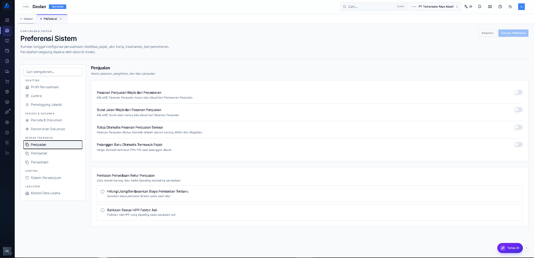Switch to the Dasbor tab
The width and height of the screenshot is (534, 258).
(27, 19)
